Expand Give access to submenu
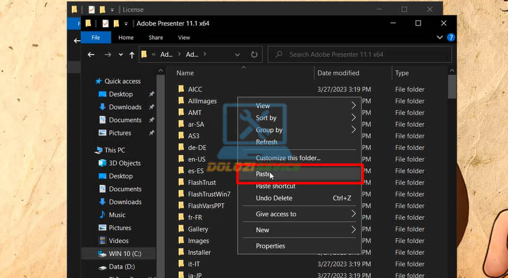 tap(354, 214)
